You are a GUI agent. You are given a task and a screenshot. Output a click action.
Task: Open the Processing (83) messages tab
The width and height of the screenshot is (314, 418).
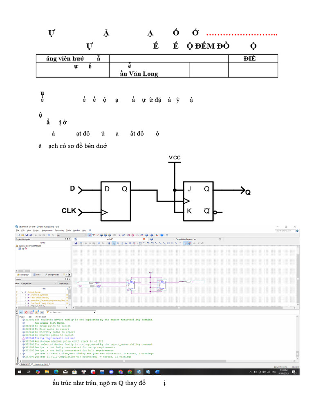[x=41, y=364]
